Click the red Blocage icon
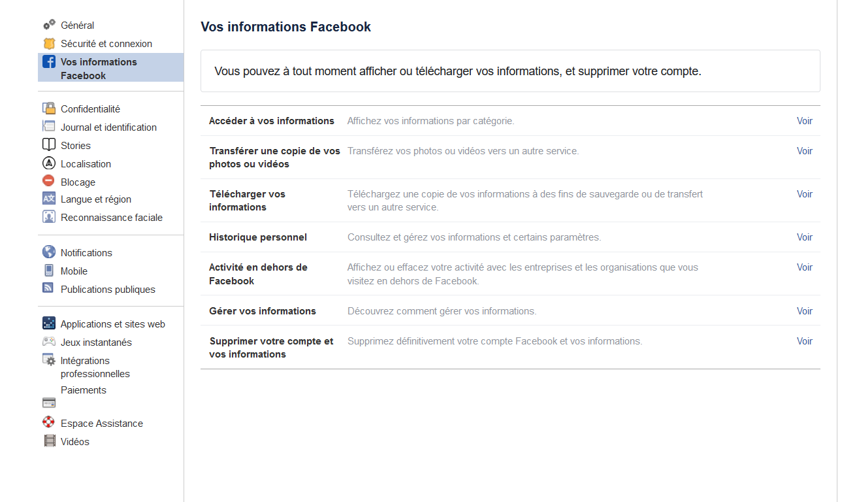This screenshot has width=859, height=502. (x=49, y=181)
